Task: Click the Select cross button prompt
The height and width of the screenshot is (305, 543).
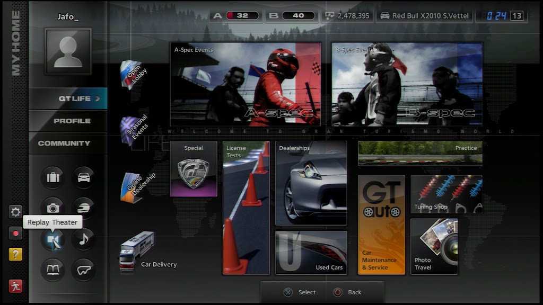Action: click(x=300, y=292)
